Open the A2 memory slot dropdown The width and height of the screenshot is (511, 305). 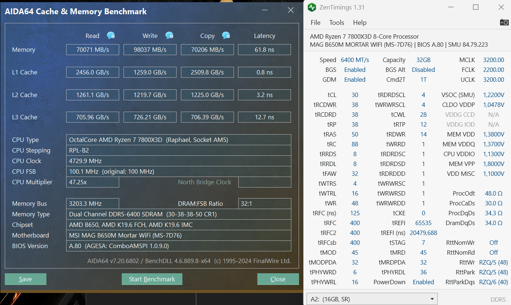coord(372,299)
